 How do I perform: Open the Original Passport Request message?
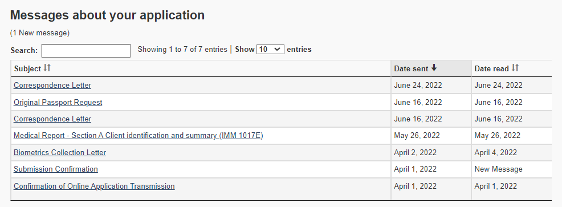[x=58, y=102]
